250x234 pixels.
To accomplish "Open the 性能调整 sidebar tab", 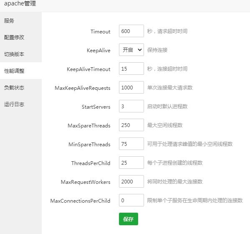I will (x=21, y=71).
